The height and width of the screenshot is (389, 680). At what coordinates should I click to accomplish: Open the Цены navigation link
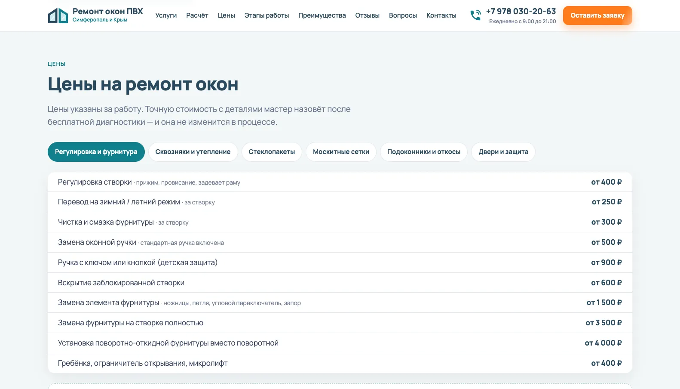(x=227, y=15)
